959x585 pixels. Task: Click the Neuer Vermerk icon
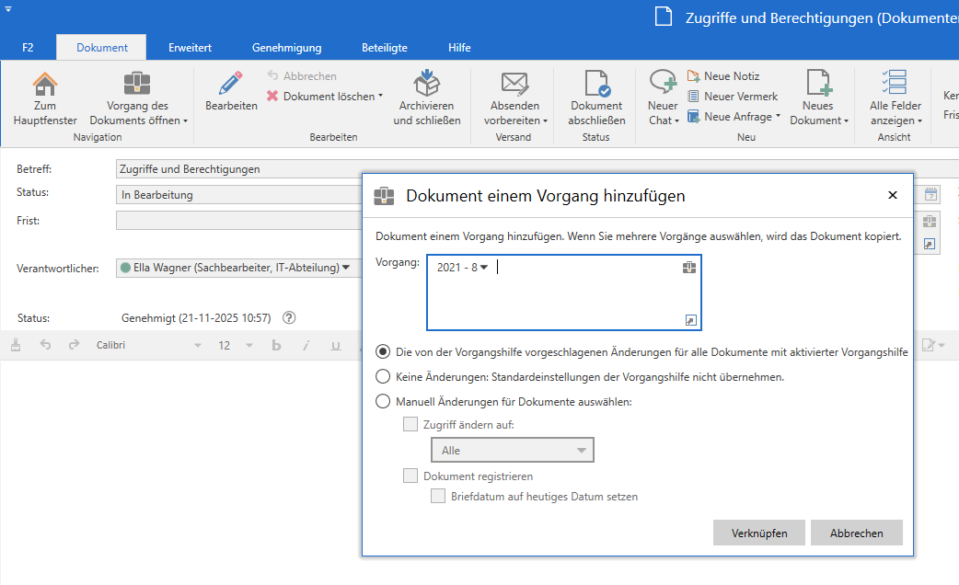694,97
